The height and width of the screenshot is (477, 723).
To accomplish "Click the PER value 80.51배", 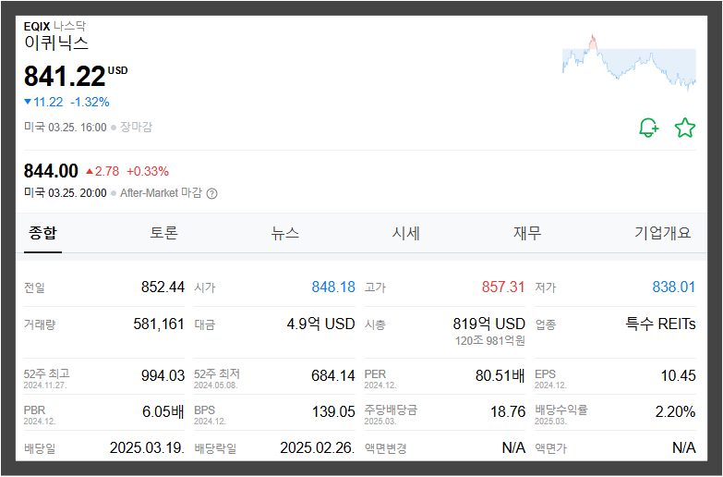I will (500, 375).
